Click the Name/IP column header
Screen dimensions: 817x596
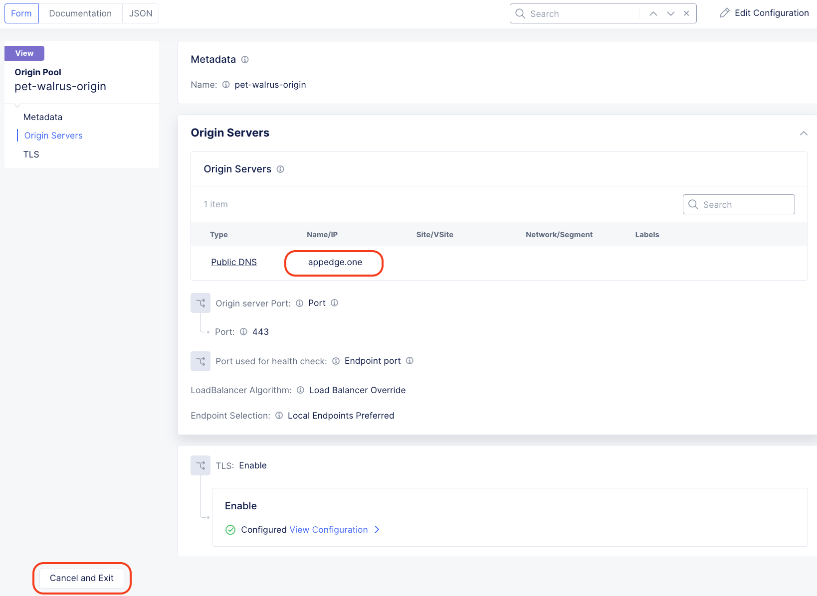pyautogui.click(x=322, y=235)
